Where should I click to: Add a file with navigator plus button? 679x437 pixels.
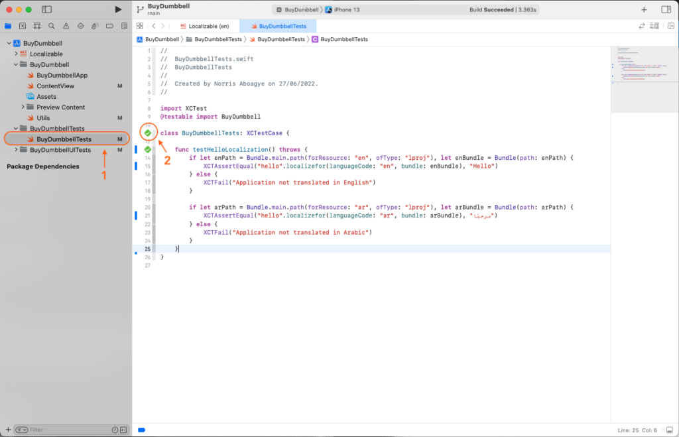point(8,430)
